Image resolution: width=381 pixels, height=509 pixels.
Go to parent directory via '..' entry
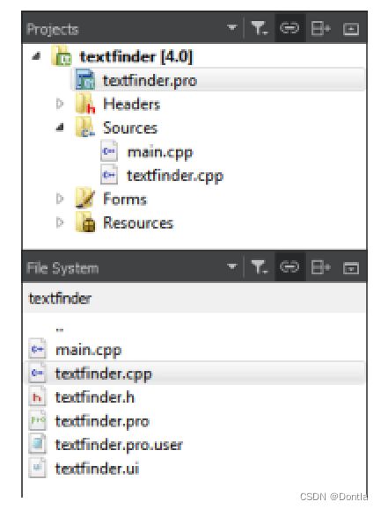[x=60, y=329]
